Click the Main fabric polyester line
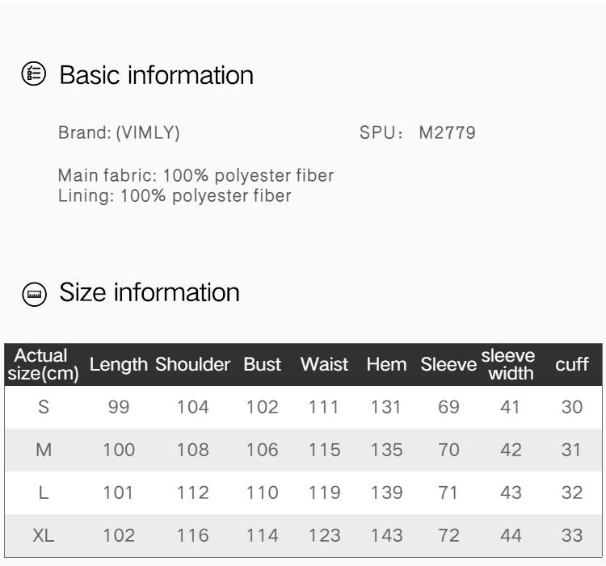606x566 pixels. click(196, 175)
